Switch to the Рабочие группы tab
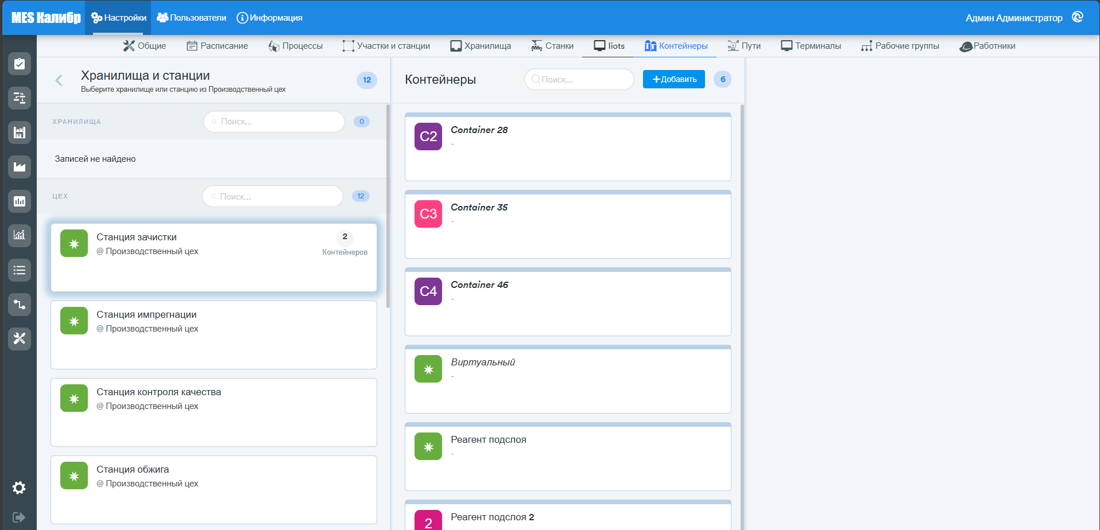This screenshot has height=530, width=1100. 900,46
